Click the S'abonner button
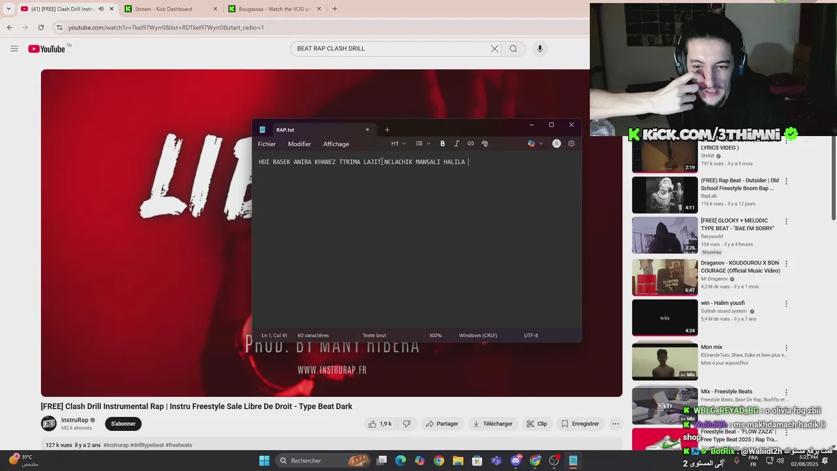837x471 pixels. 123,424
